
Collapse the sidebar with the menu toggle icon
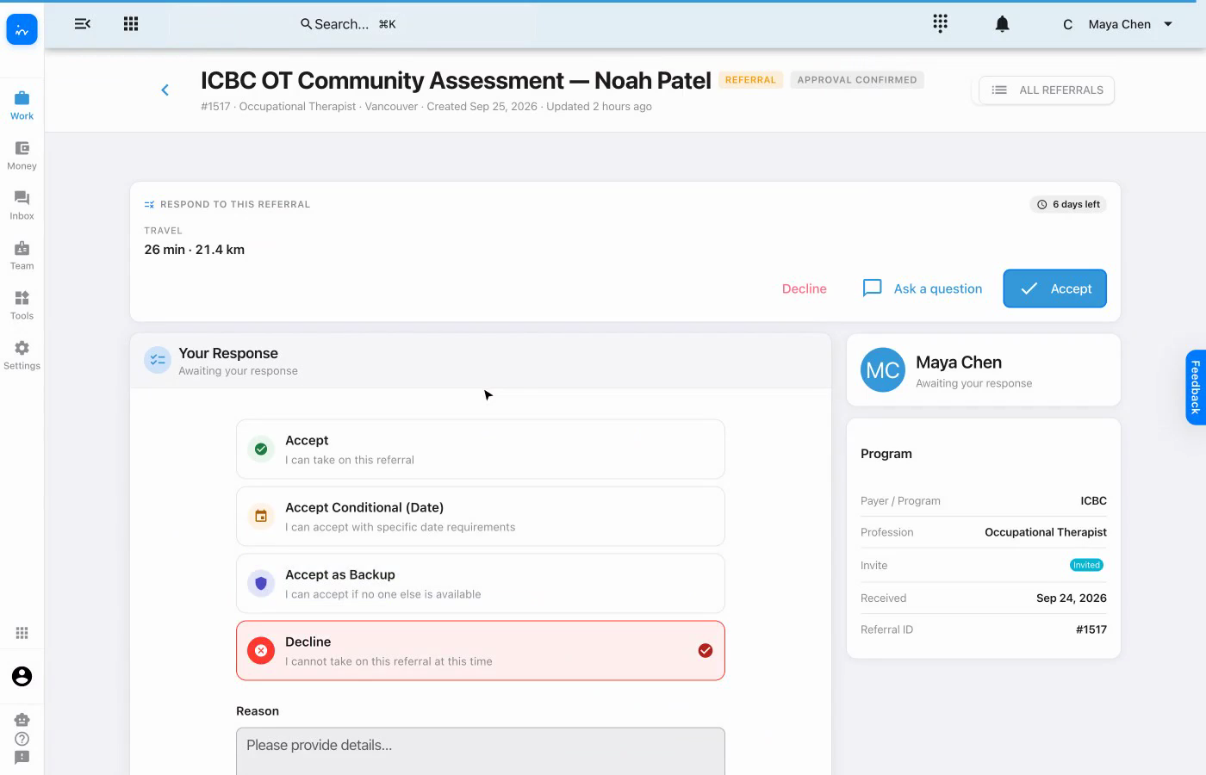click(x=83, y=24)
